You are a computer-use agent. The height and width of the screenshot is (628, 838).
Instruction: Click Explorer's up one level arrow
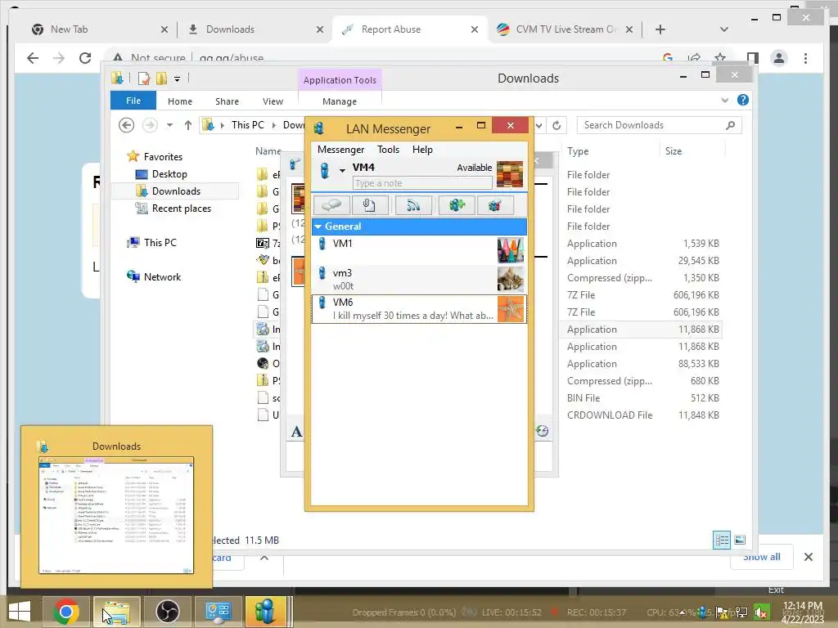(x=187, y=125)
